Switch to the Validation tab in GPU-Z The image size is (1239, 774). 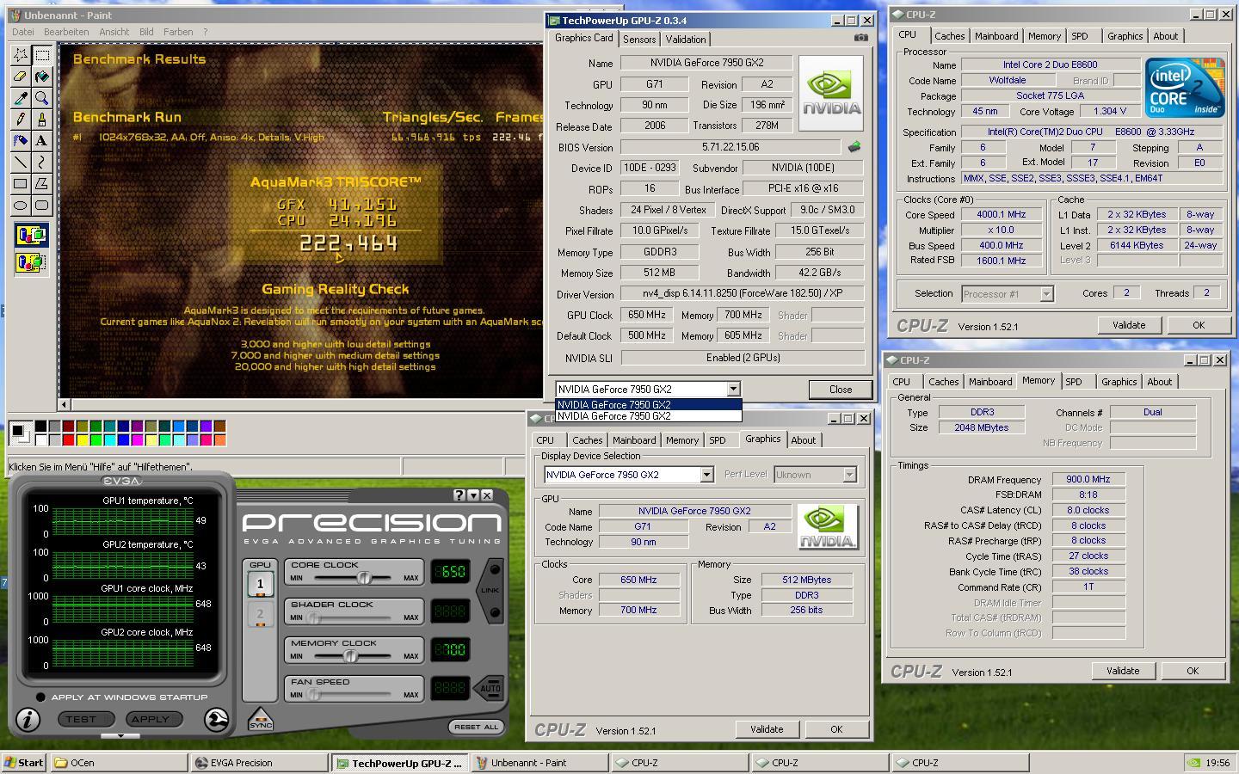click(686, 40)
